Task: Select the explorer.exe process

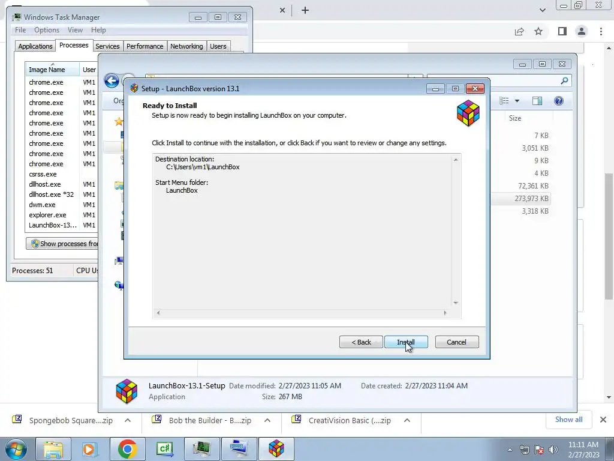Action: click(x=62, y=215)
